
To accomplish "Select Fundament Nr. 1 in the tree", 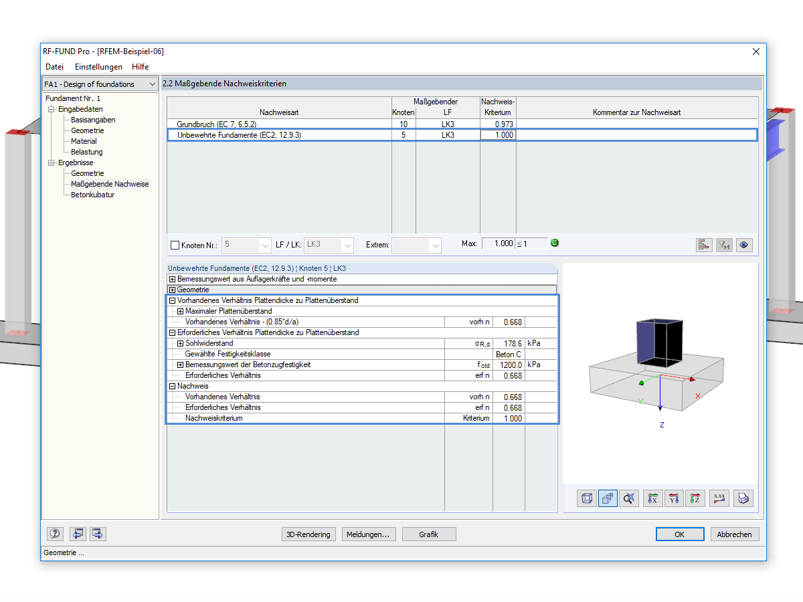I will point(73,98).
